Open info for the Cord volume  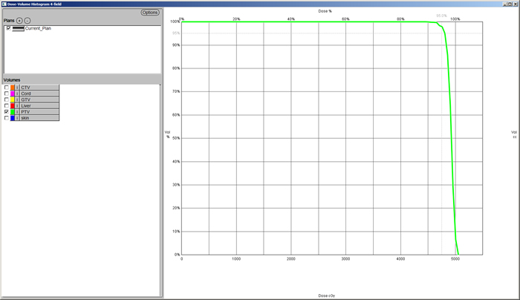pyautogui.click(x=18, y=94)
